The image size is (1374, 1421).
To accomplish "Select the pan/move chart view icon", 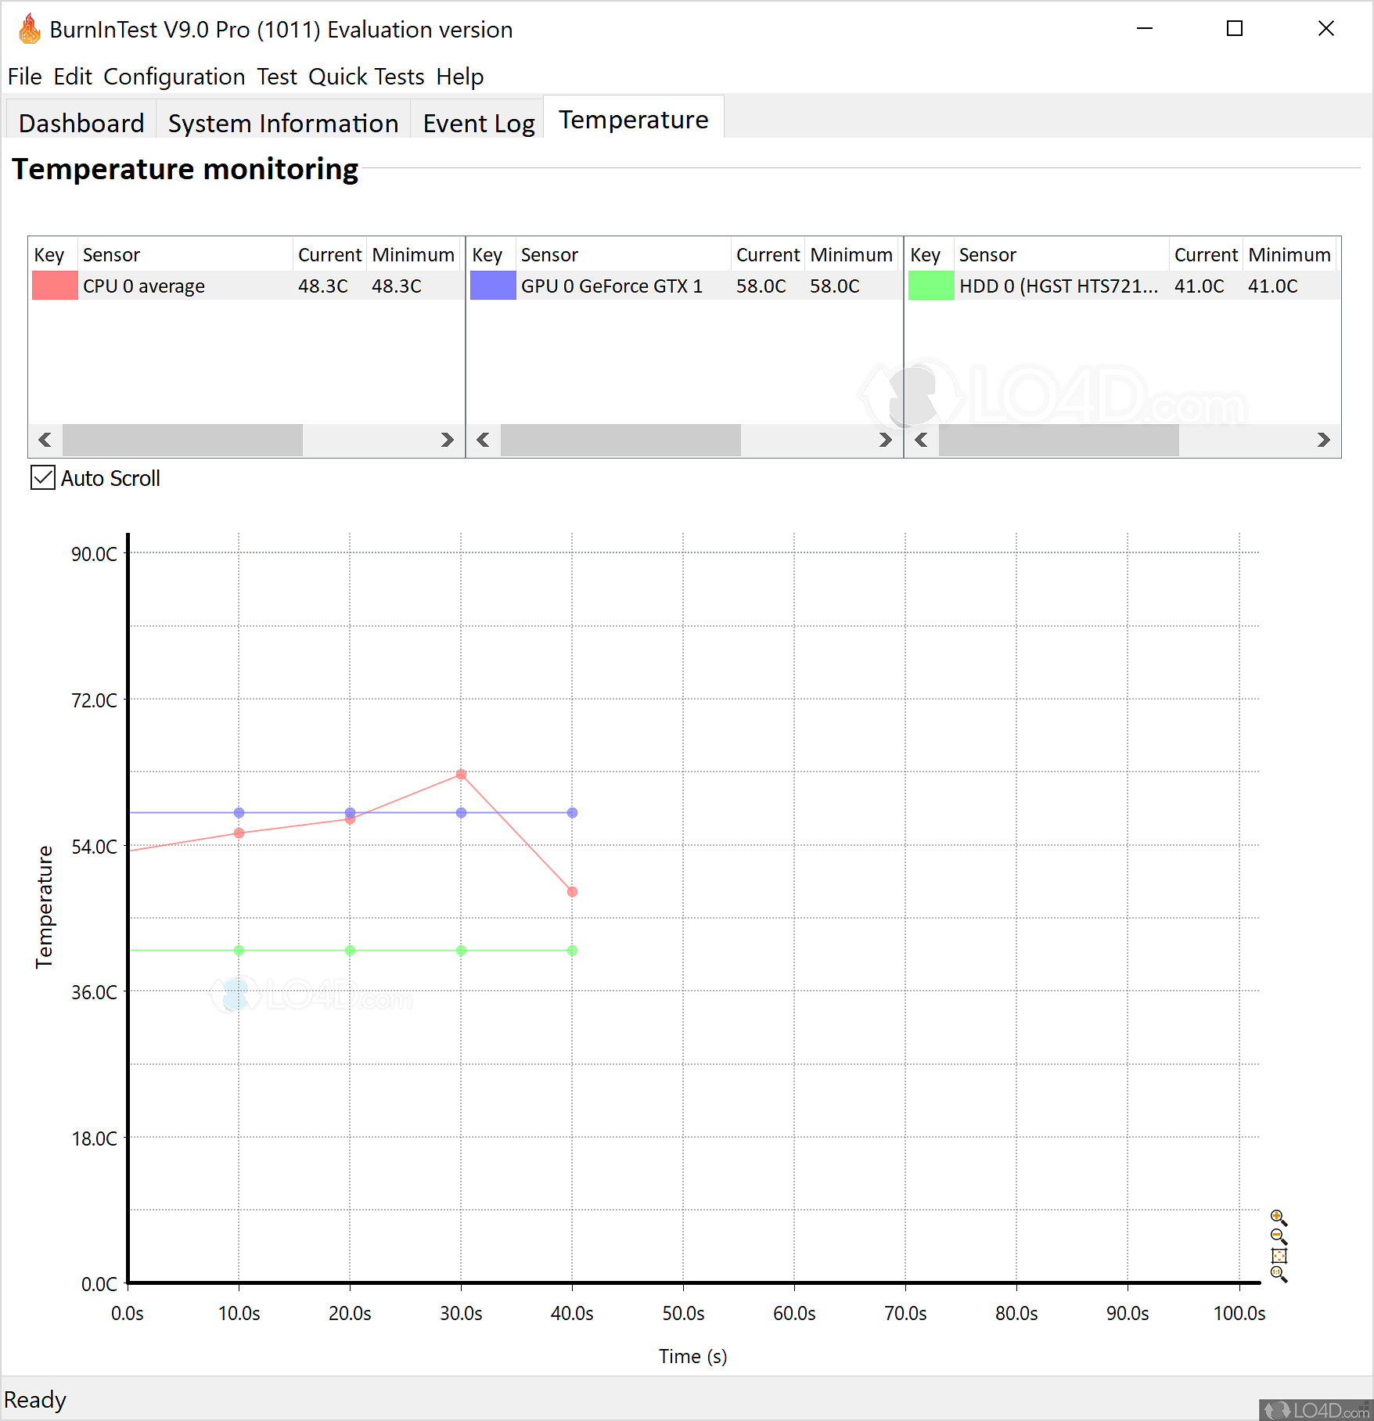I will pos(1279,1256).
